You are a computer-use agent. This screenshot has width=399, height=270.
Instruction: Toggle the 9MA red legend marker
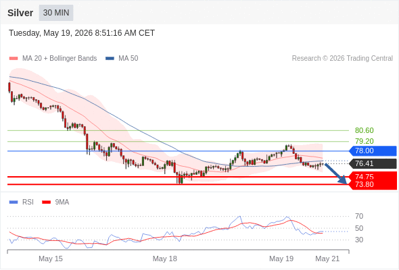click(x=46, y=202)
